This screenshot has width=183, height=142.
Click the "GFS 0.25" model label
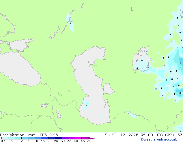click(49, 135)
